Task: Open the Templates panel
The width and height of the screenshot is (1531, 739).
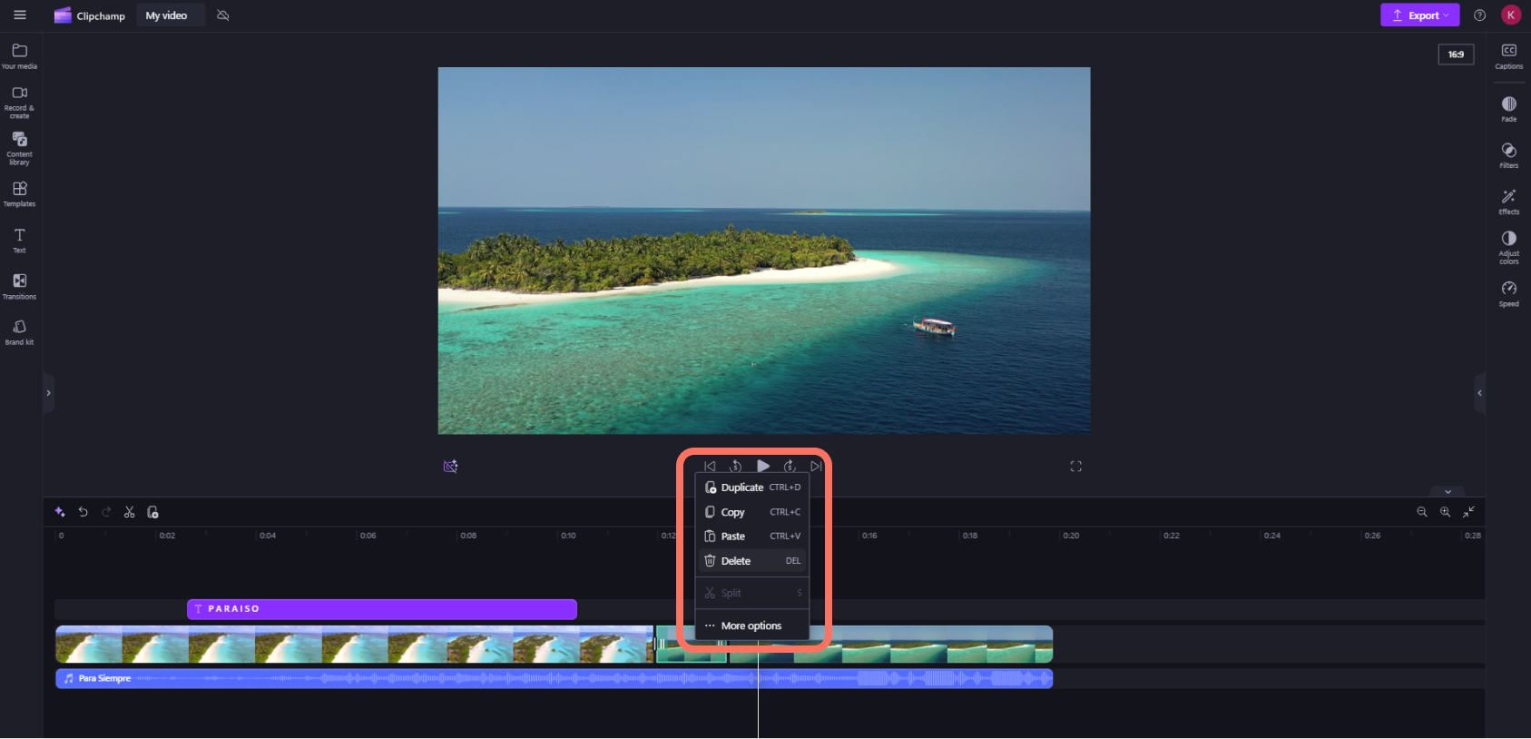Action: (20, 194)
